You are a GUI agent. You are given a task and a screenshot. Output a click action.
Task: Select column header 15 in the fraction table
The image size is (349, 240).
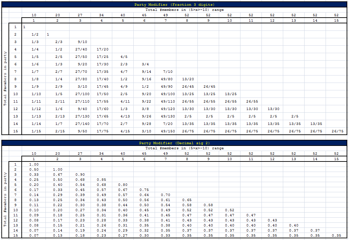336,21
